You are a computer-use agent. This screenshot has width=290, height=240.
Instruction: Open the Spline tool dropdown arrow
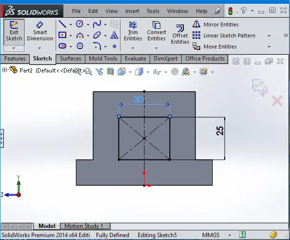(106, 24)
